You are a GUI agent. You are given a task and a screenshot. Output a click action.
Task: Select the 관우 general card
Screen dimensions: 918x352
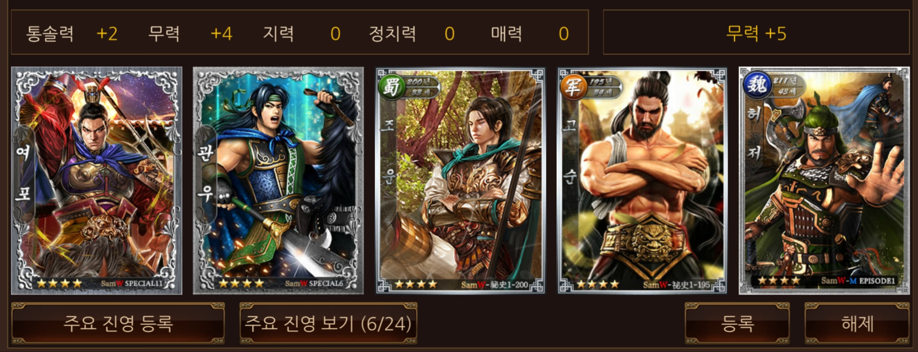(278, 181)
